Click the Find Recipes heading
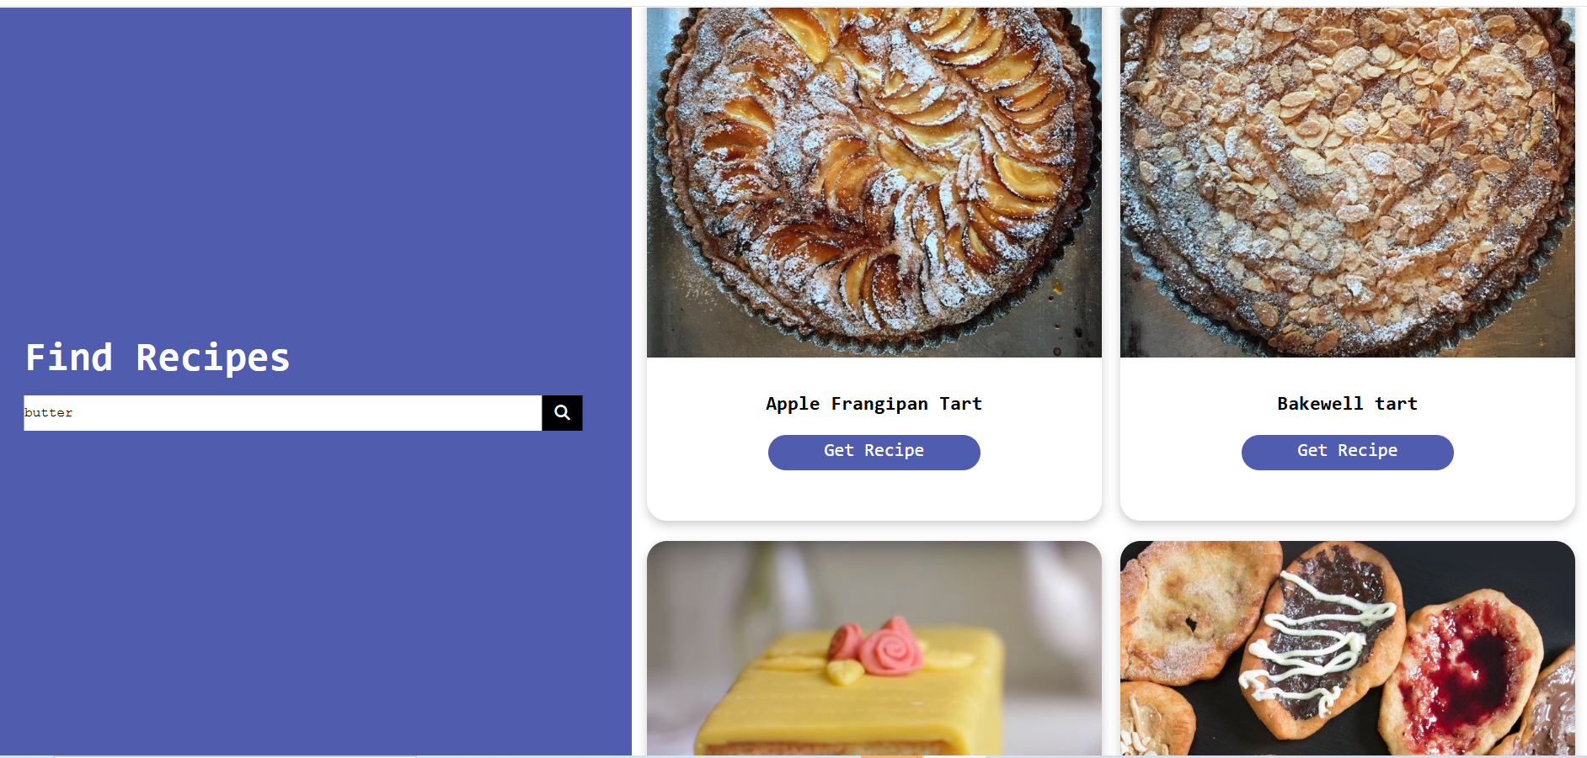The height and width of the screenshot is (758, 1587). (158, 358)
